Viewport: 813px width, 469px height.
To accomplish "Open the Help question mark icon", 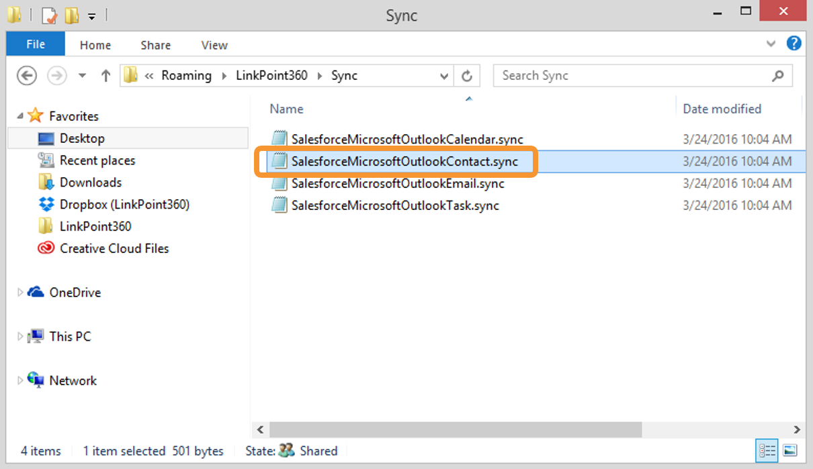I will (x=794, y=44).
